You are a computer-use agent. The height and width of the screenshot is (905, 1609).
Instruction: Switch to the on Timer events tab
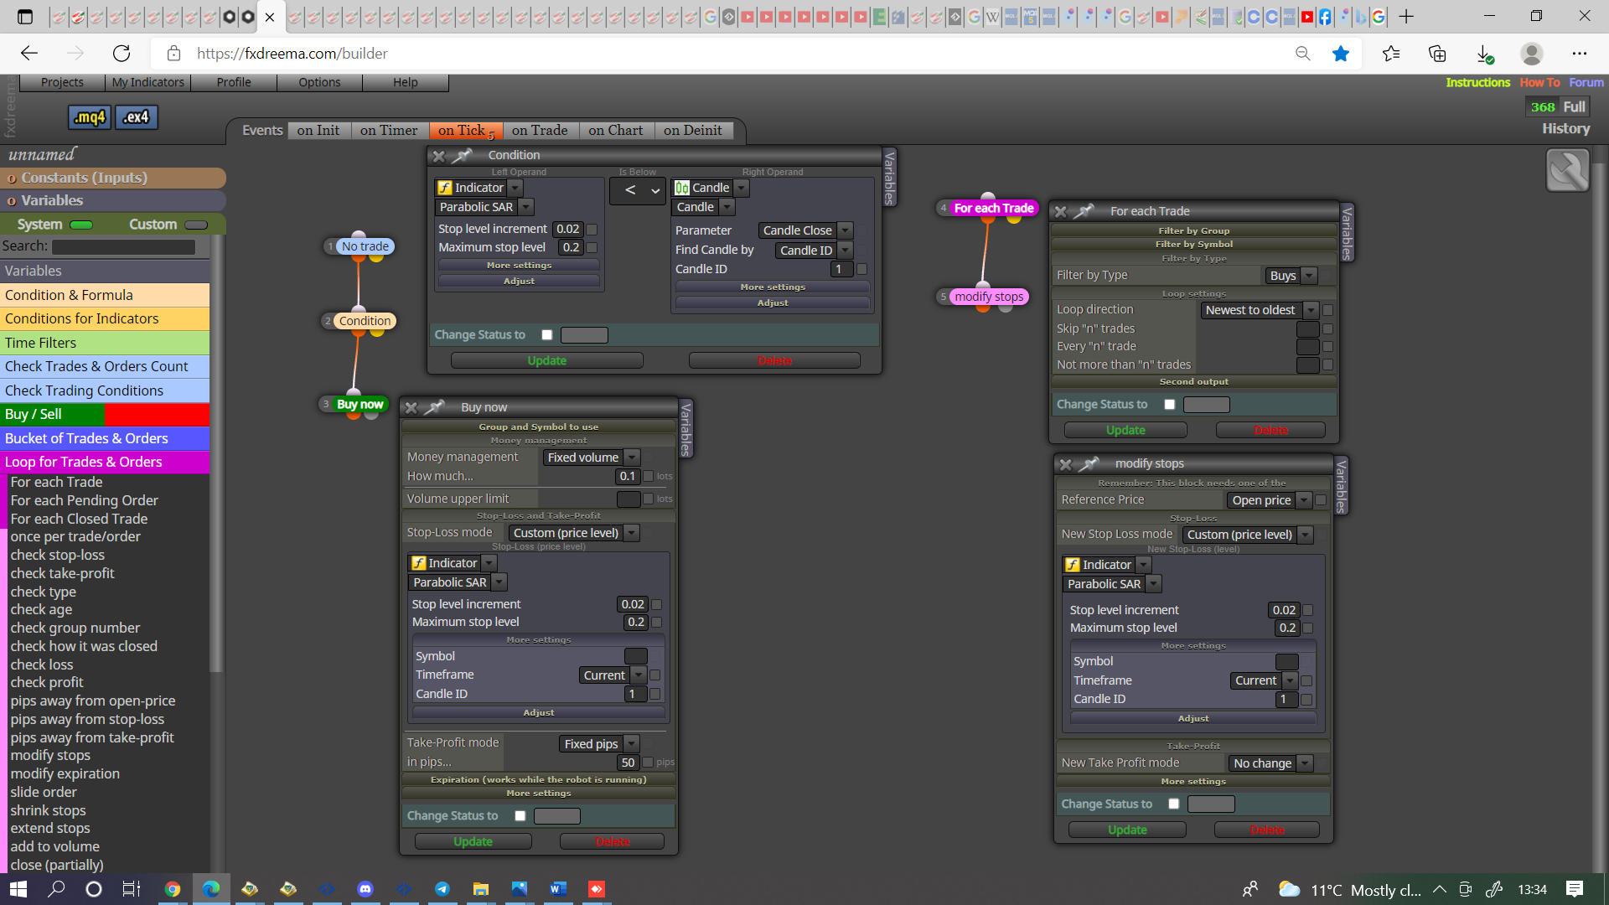click(x=389, y=131)
